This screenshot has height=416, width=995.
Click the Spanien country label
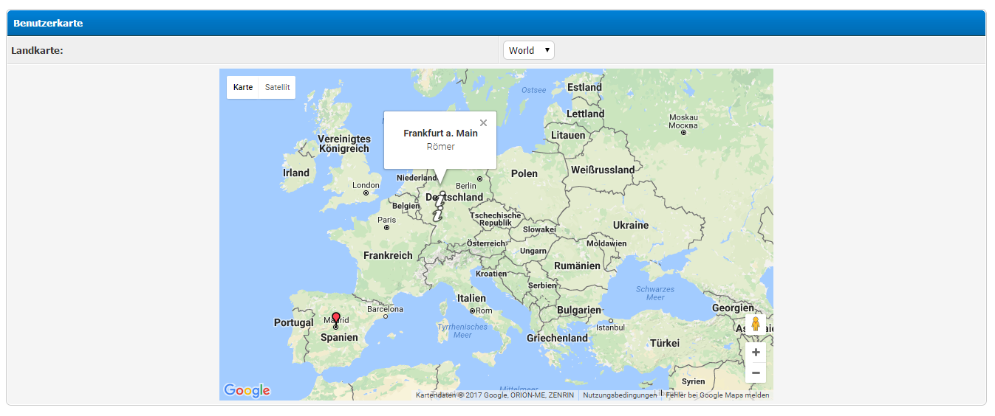tap(339, 337)
